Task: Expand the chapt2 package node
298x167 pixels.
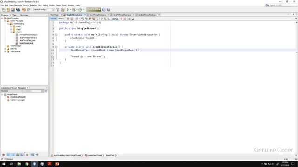Action: (x=11, y=29)
